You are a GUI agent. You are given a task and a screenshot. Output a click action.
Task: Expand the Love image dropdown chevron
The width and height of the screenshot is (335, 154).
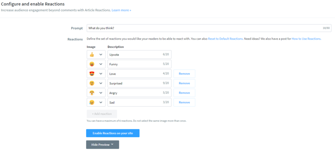click(x=101, y=74)
